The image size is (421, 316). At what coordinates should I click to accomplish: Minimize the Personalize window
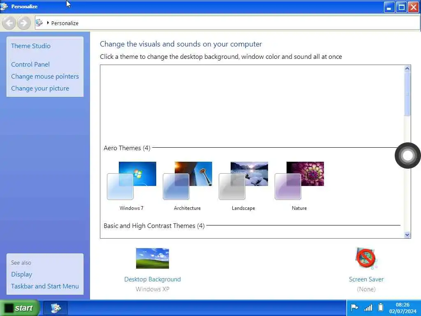389,7
